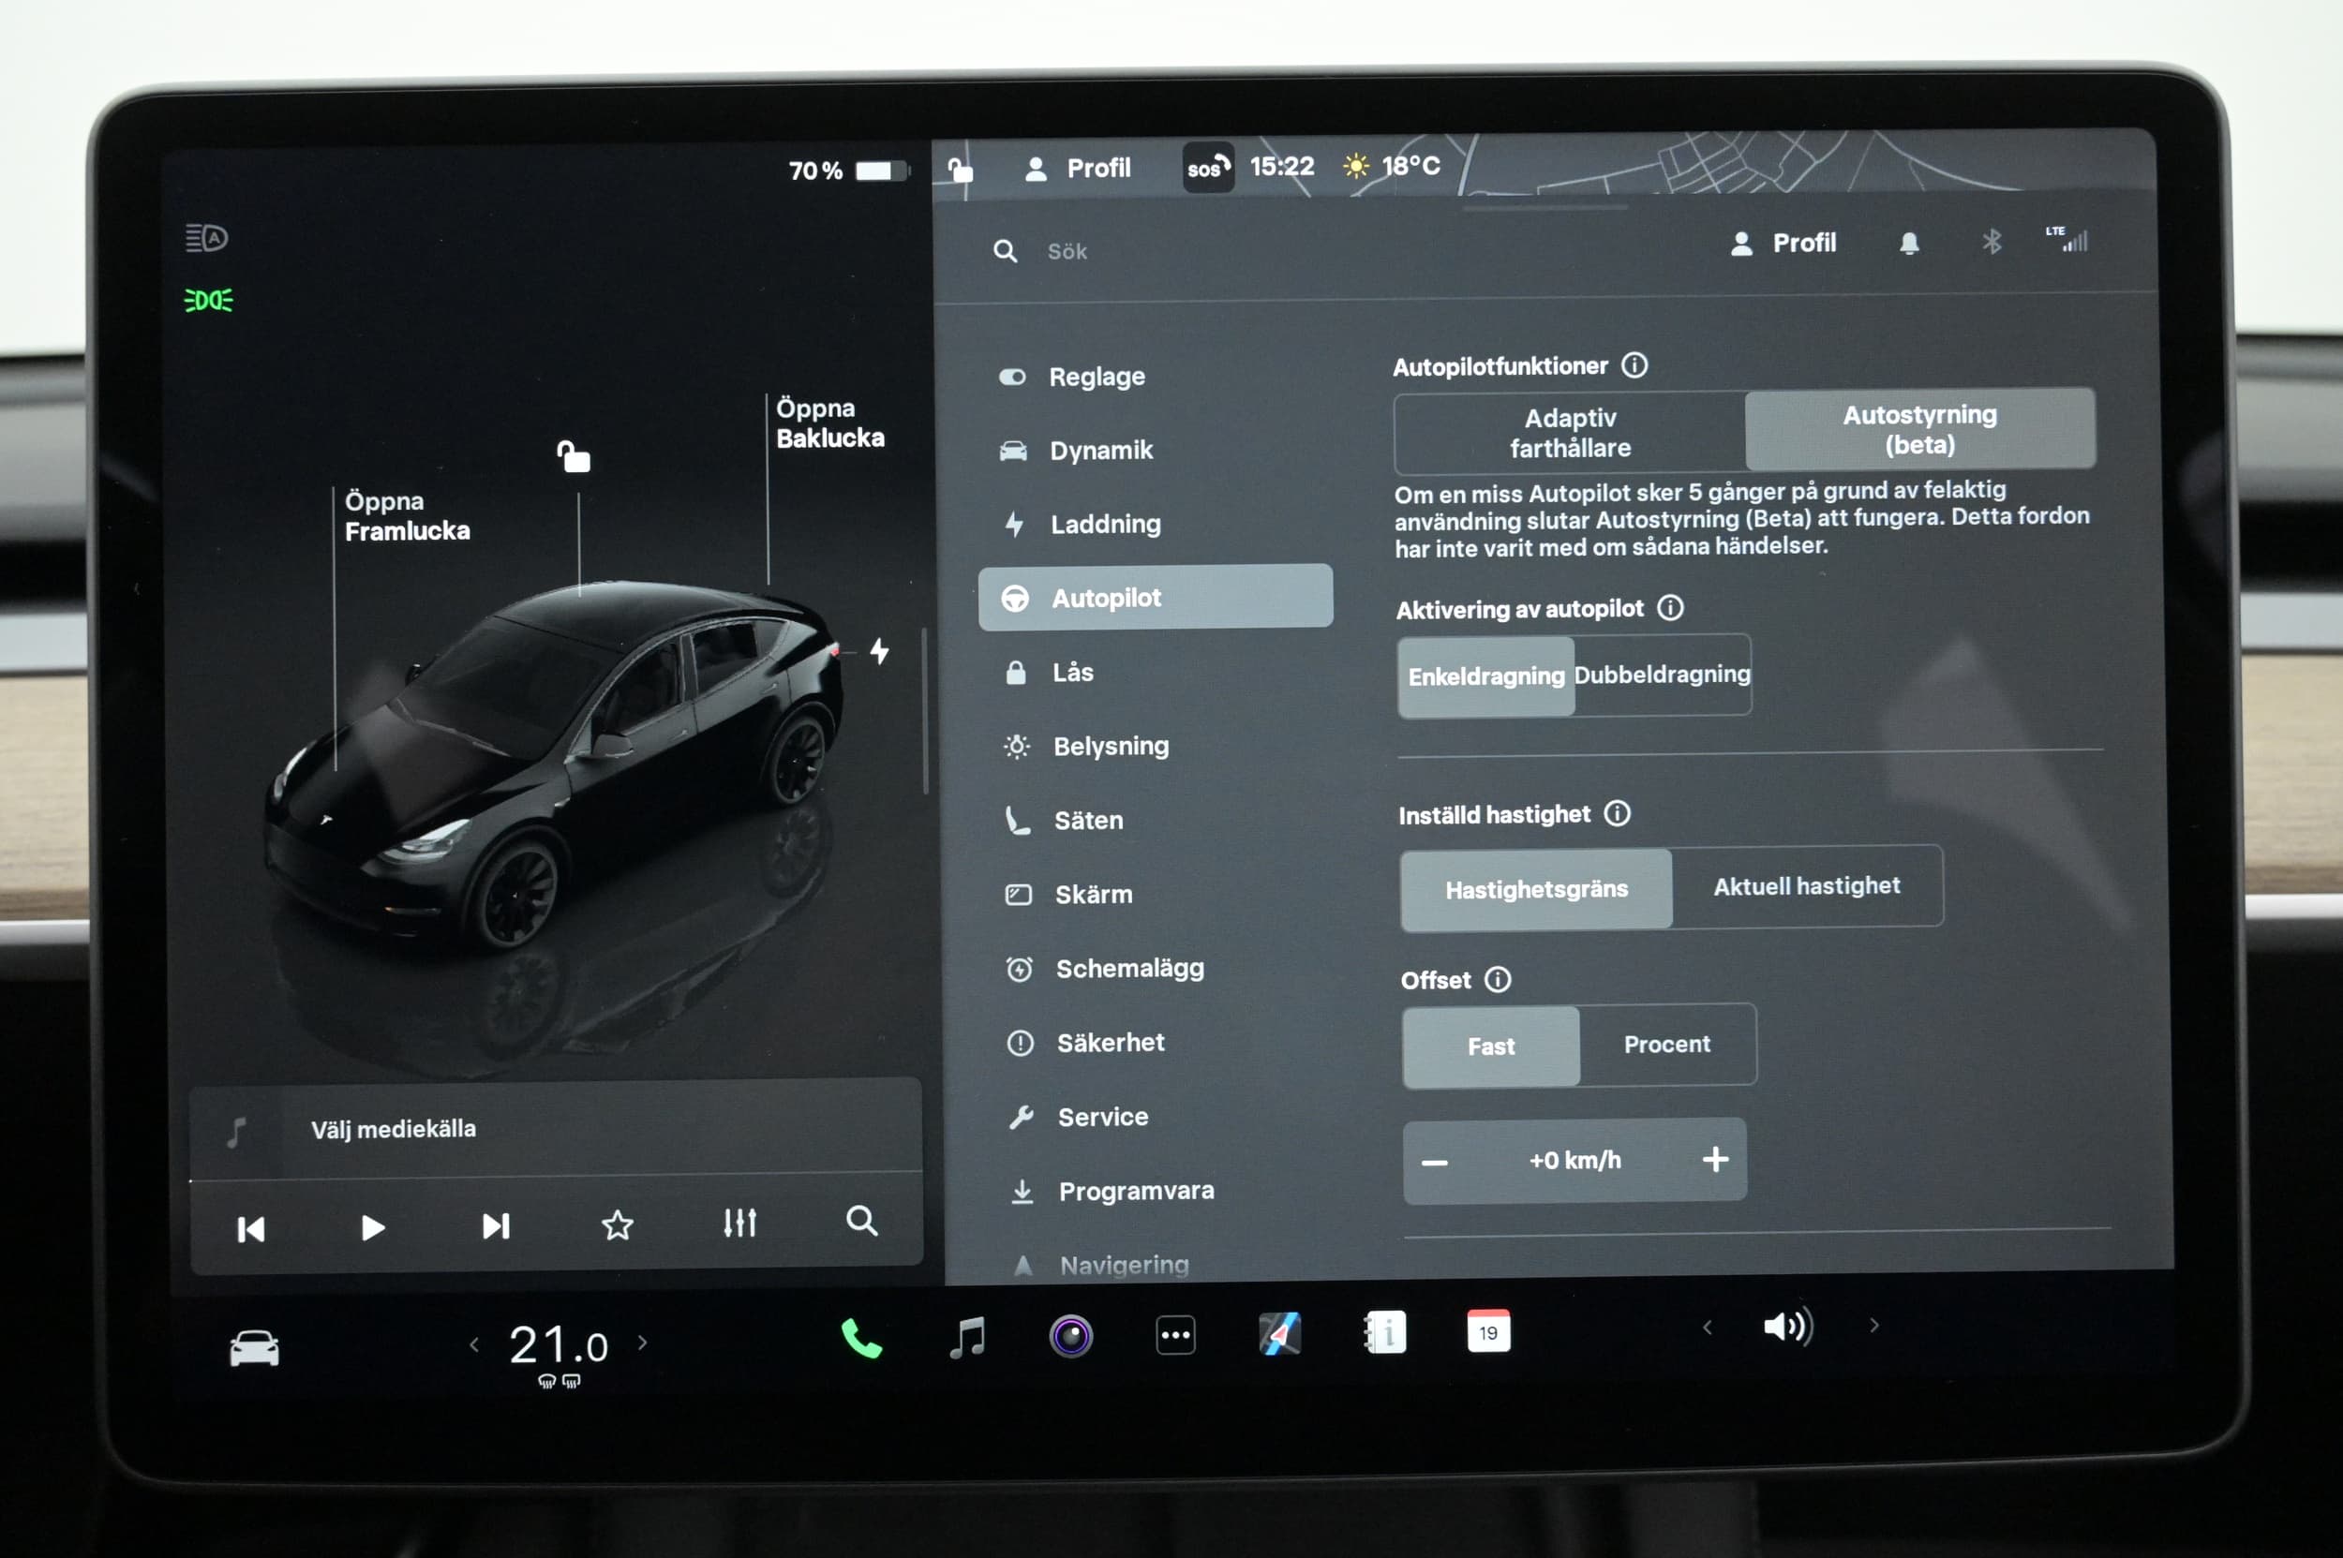Search media with magnifier icon
This screenshot has width=2343, height=1558.
(862, 1220)
